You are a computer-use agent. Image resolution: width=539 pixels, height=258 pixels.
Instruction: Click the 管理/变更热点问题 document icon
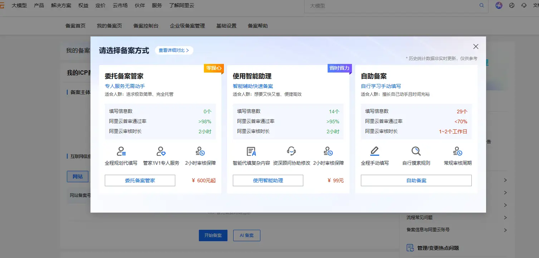click(410, 248)
